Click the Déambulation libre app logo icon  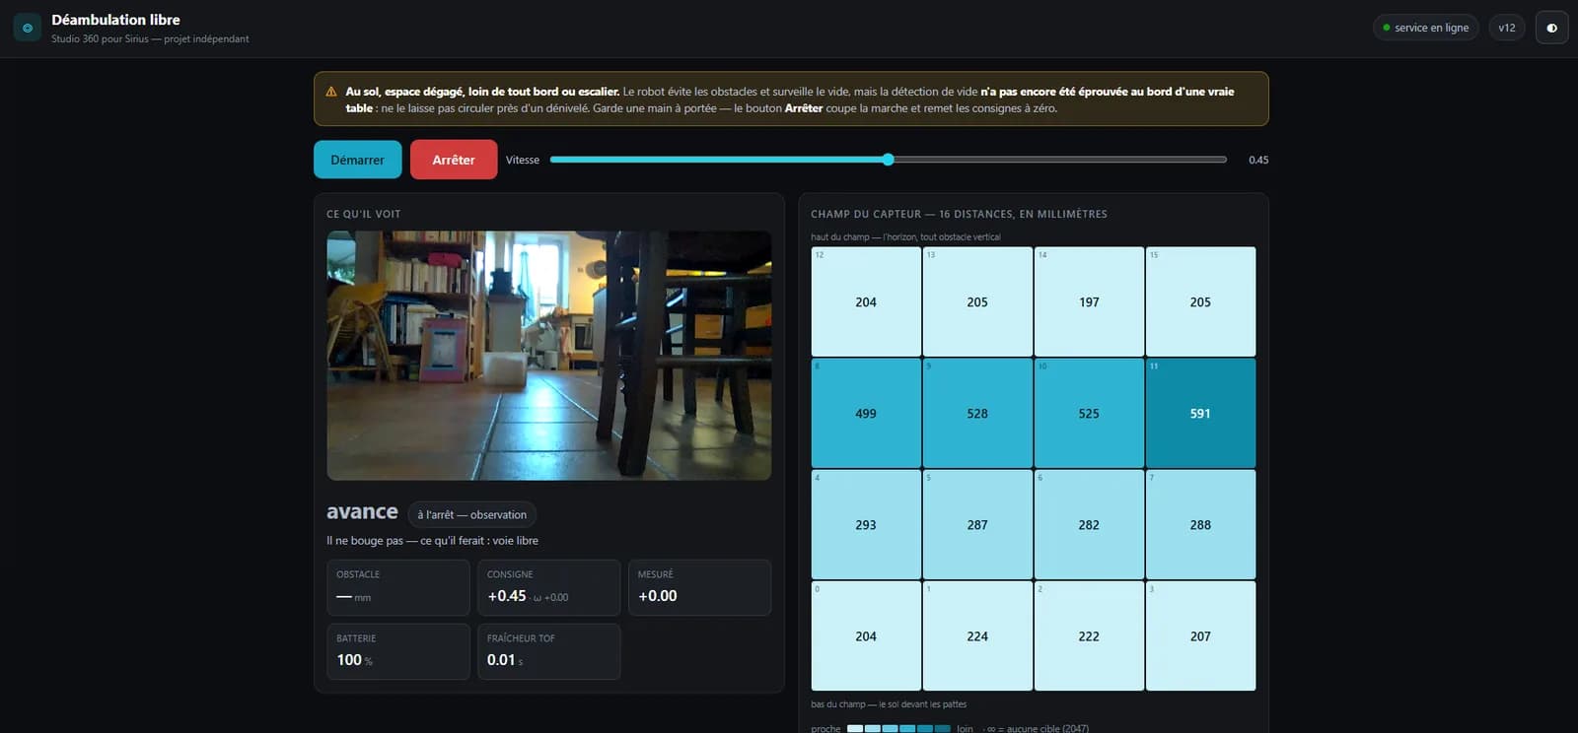(x=28, y=28)
